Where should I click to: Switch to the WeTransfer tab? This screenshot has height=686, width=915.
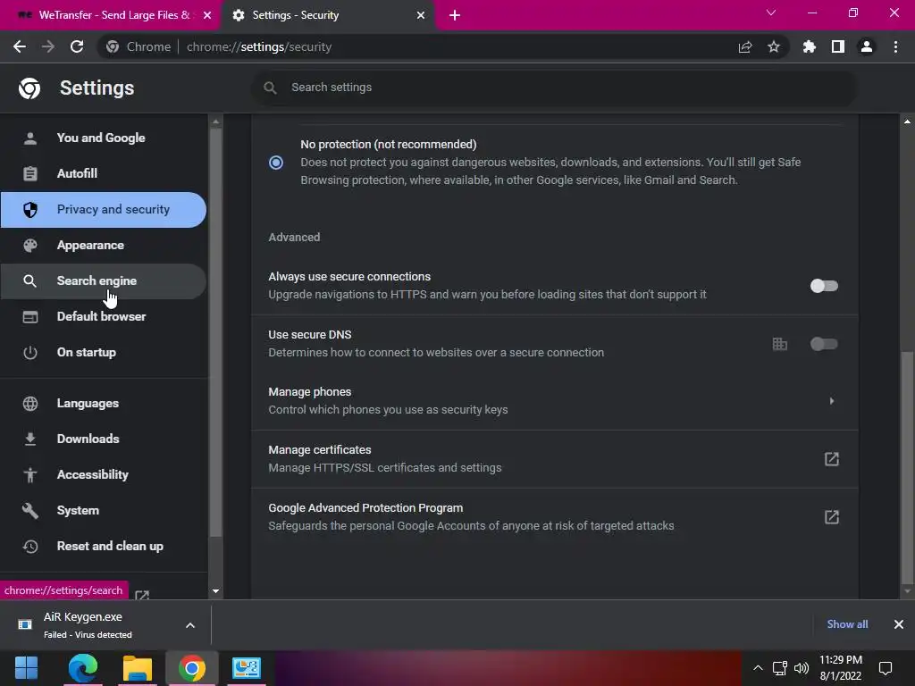coord(110,15)
